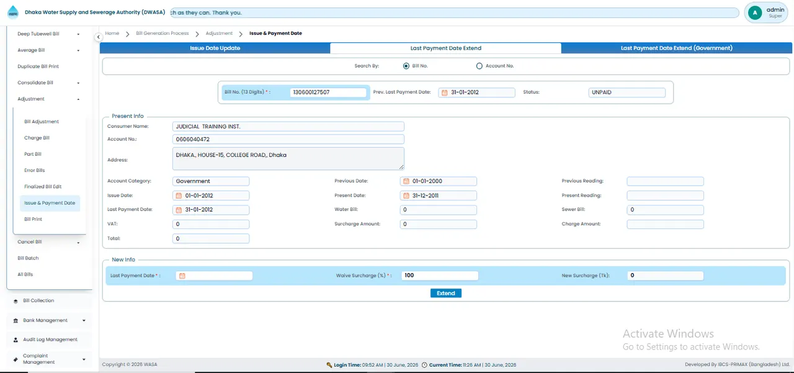Click the Account Category field

[211, 181]
